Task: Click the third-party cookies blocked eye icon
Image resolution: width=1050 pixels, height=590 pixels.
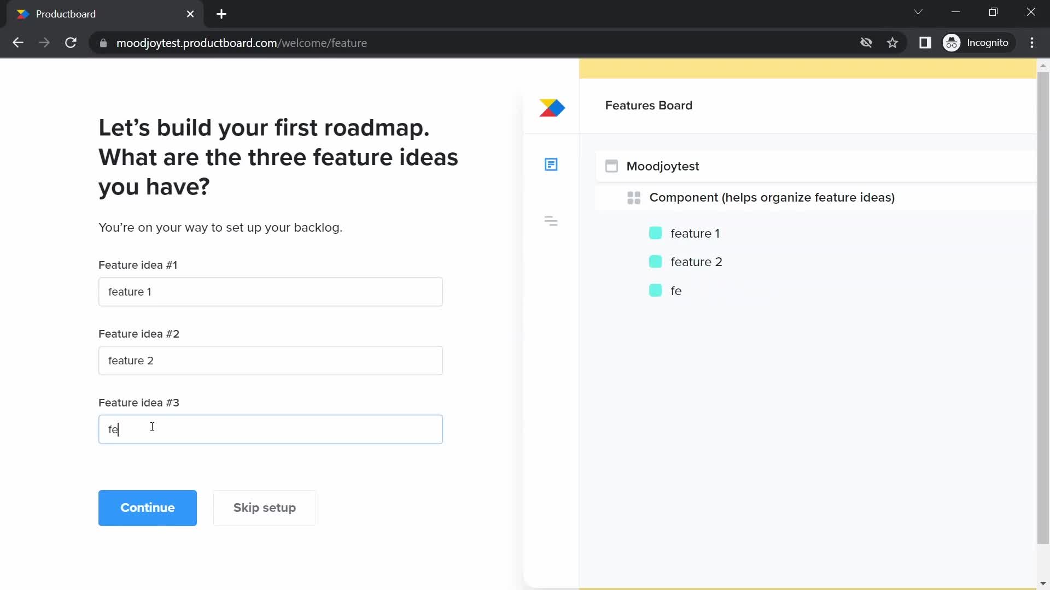Action: (x=866, y=43)
